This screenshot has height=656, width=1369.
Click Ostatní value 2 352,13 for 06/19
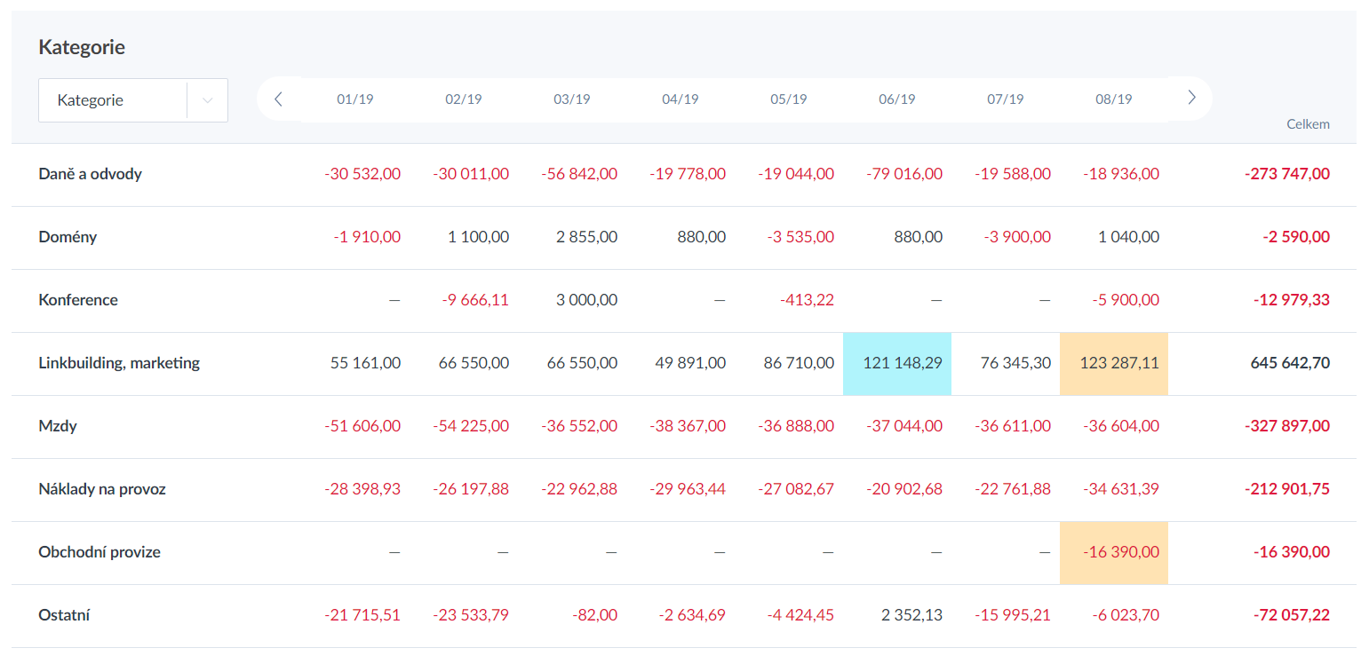coord(911,615)
